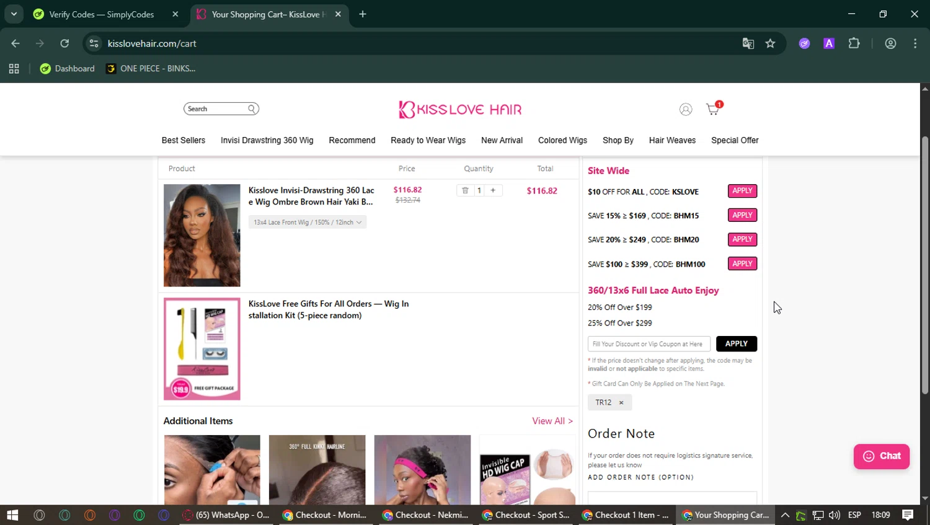Open a new browser tab
Viewport: 930px width, 525px height.
(363, 14)
